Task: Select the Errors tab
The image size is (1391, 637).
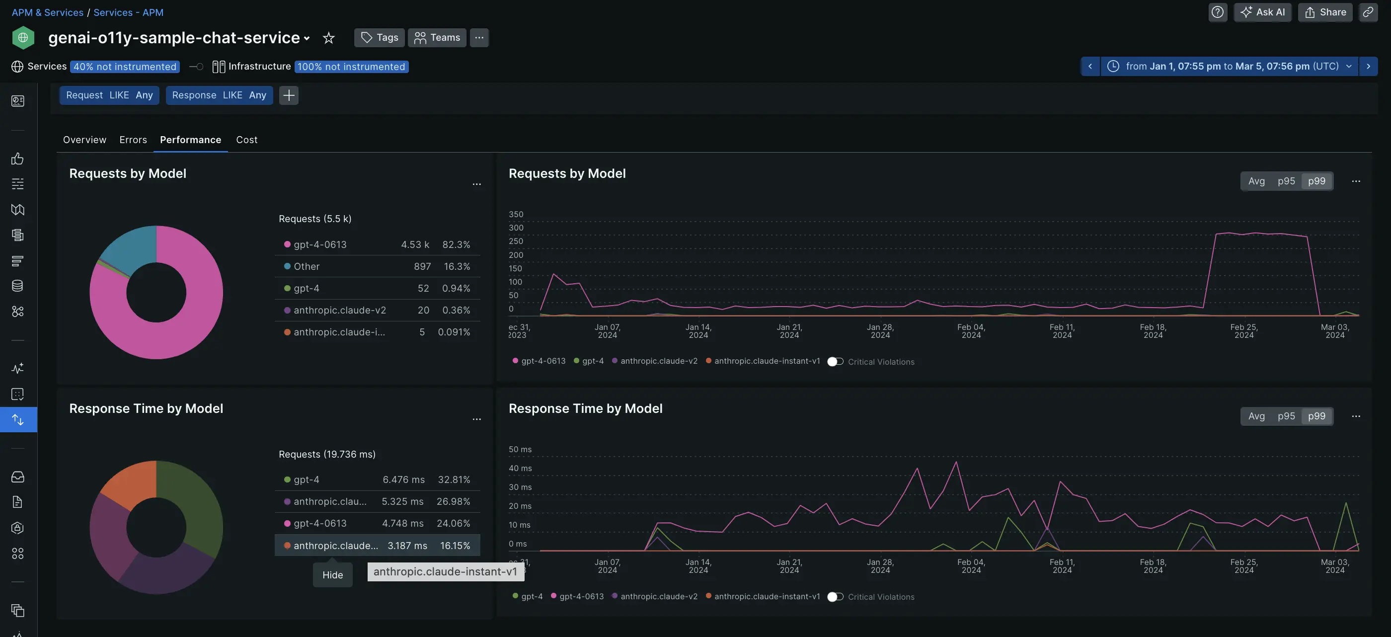Action: [133, 139]
